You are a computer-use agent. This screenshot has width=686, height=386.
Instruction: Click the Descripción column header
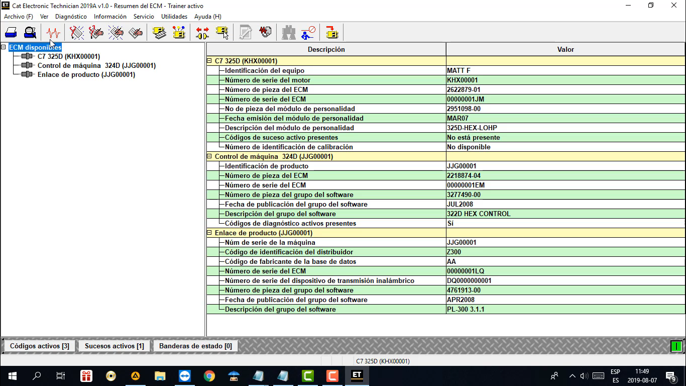pyautogui.click(x=326, y=49)
